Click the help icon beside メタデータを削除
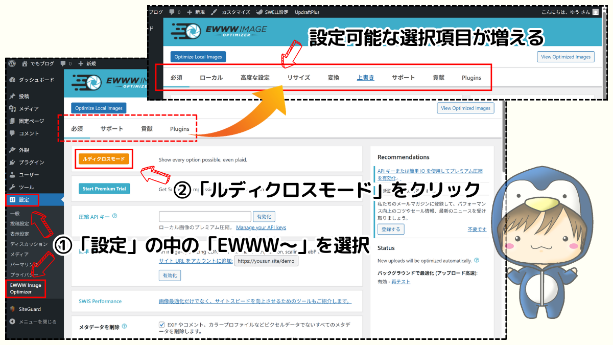This screenshot has width=613, height=345. click(125, 326)
